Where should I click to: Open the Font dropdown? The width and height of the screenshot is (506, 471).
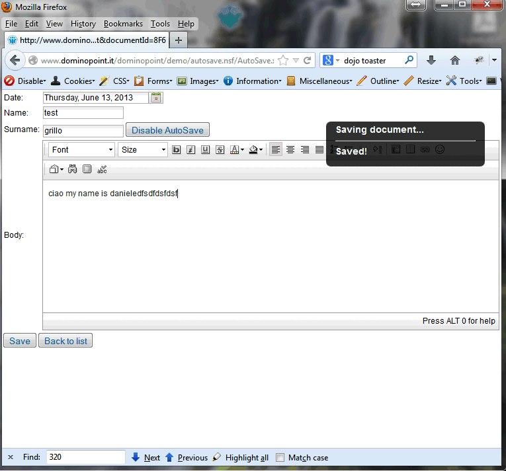pyautogui.click(x=81, y=149)
